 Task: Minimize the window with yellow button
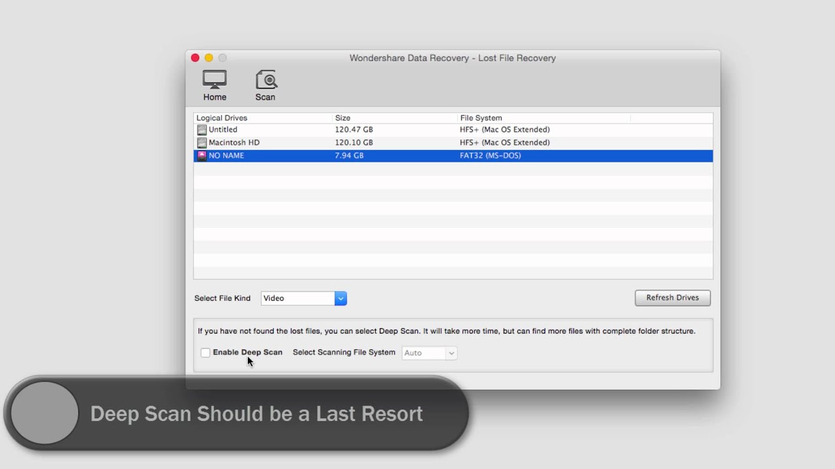(x=209, y=58)
